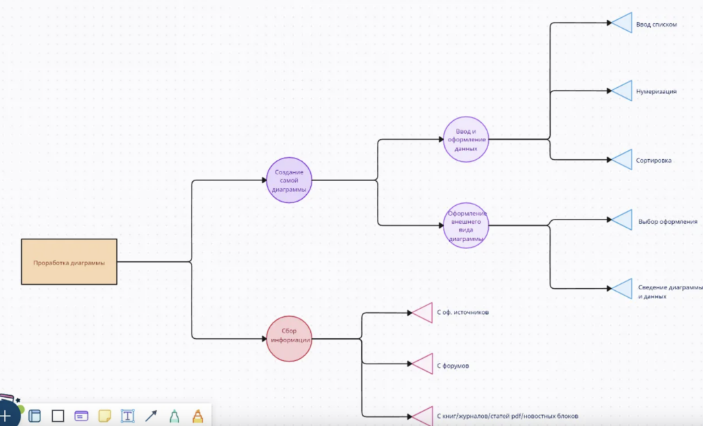Select the red Сбор информации circle
The width and height of the screenshot is (703, 426).
point(289,339)
